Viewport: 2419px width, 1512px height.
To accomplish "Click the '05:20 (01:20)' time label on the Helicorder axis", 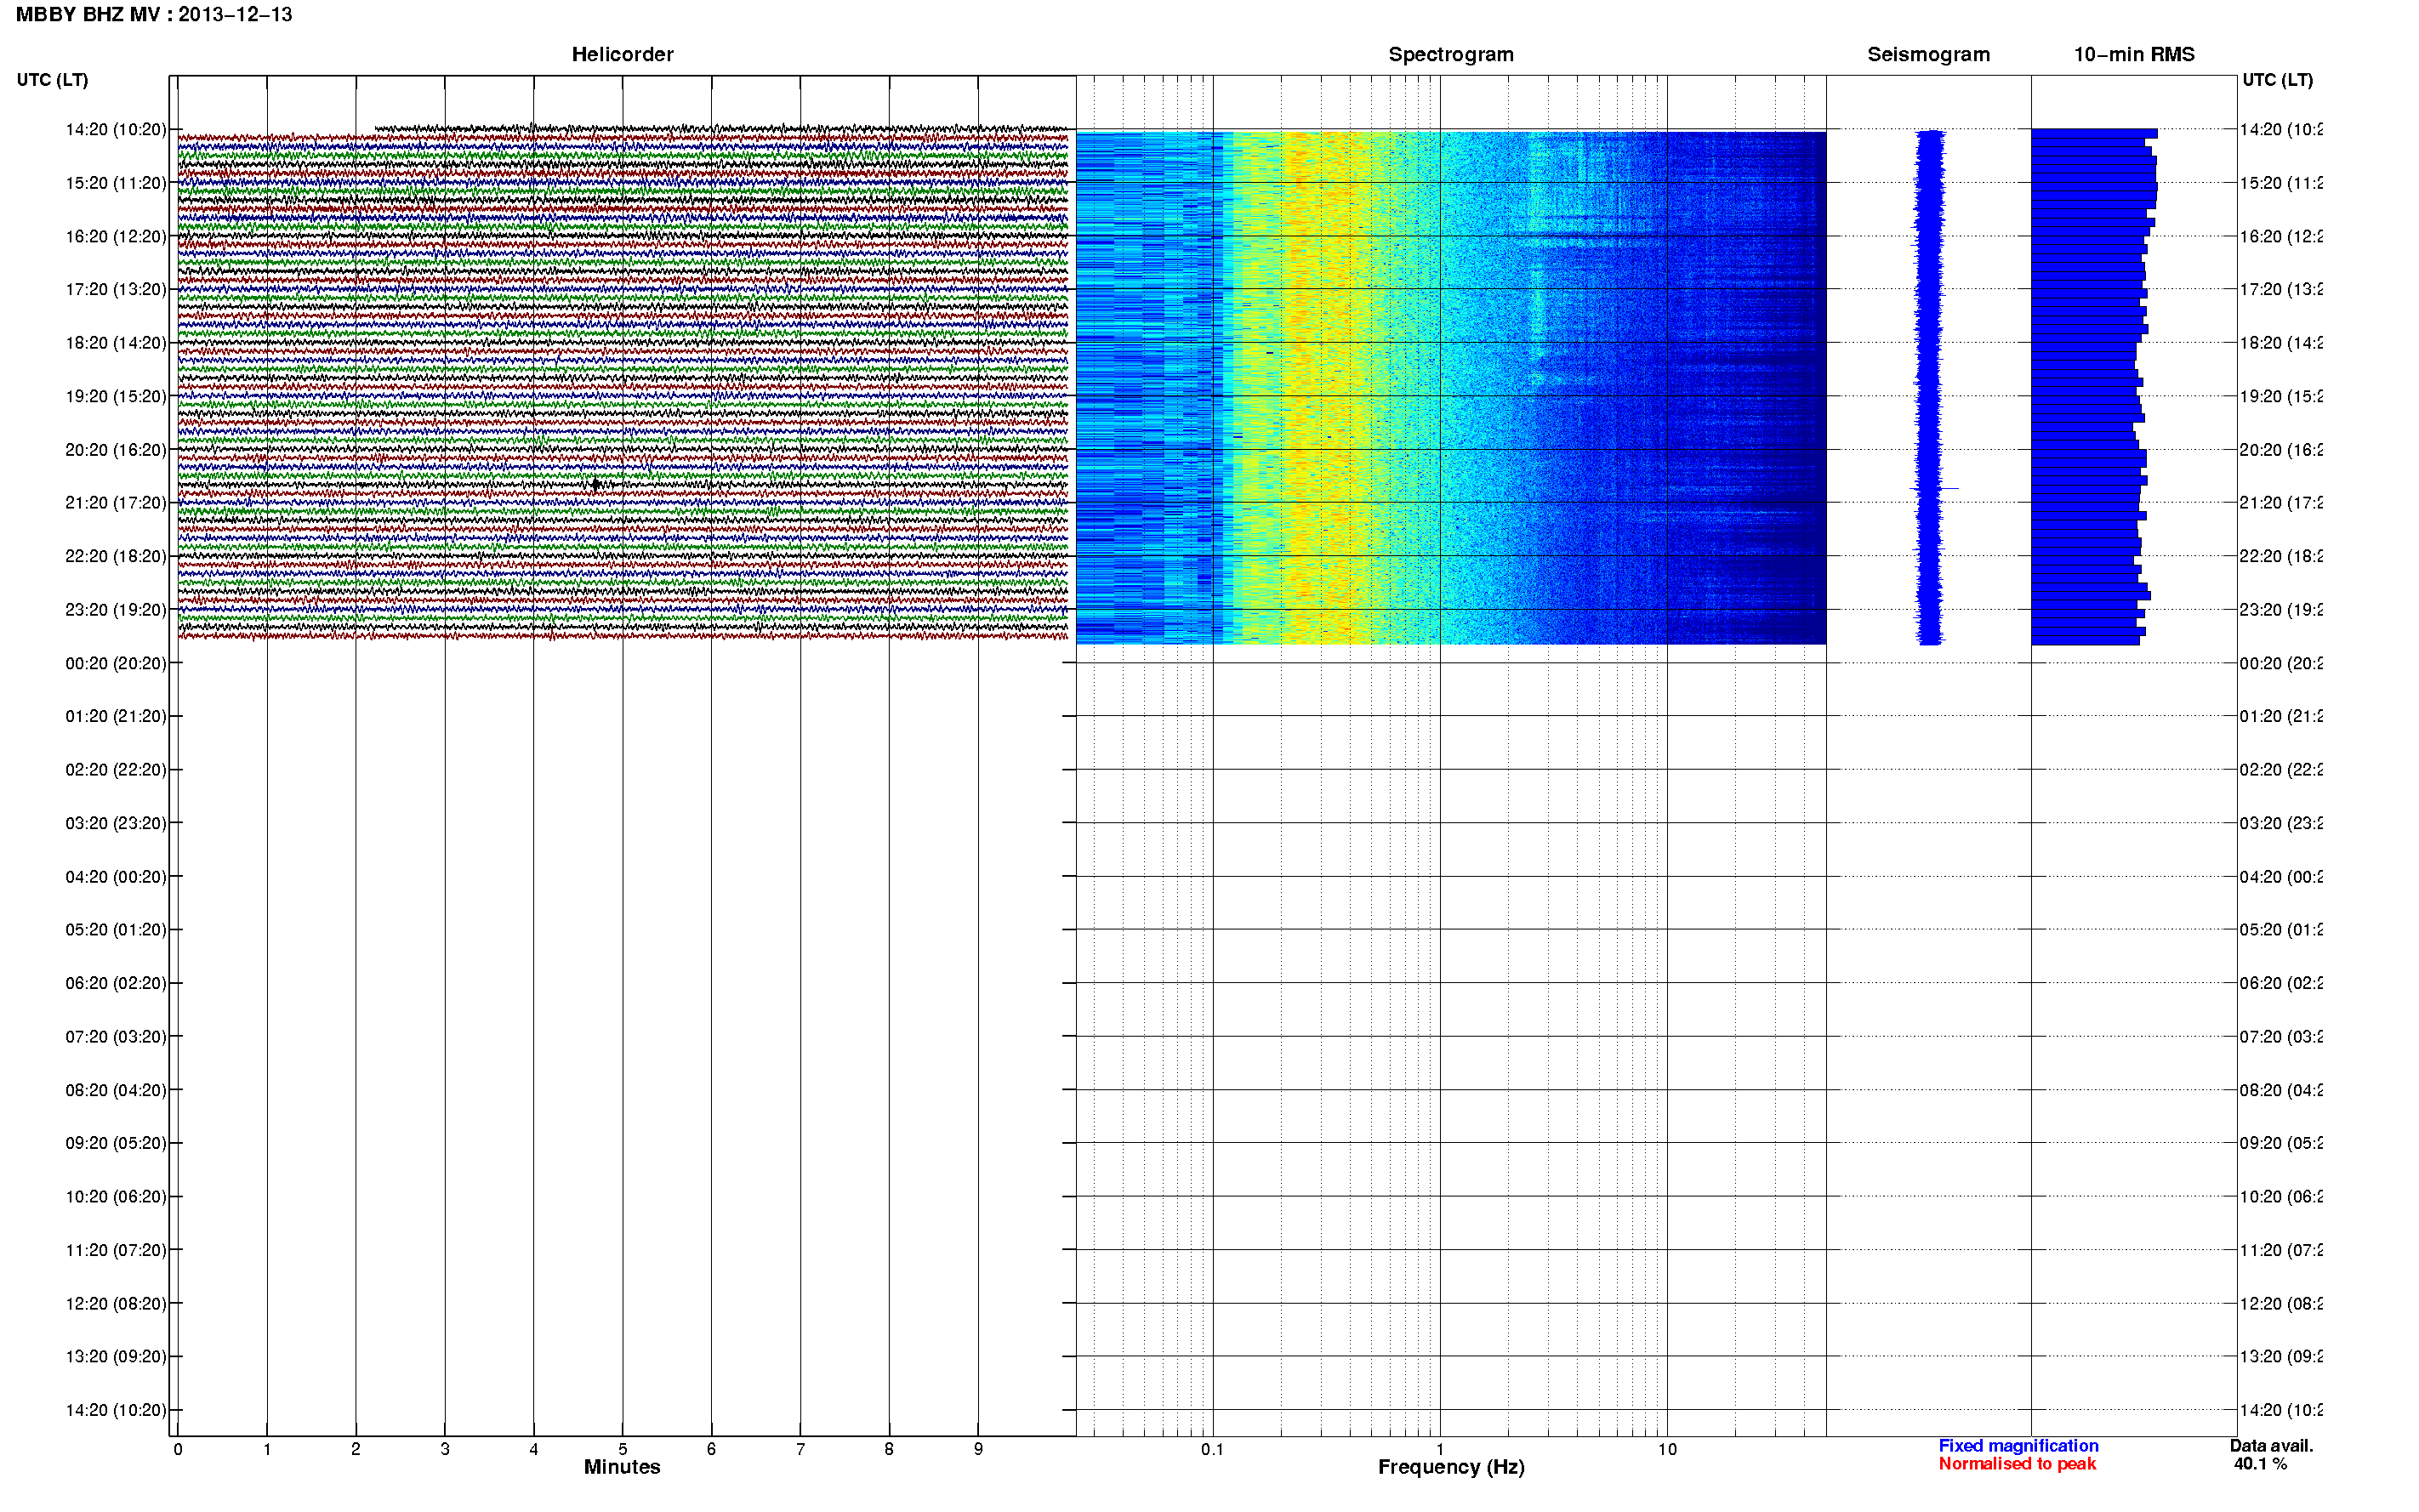I will (116, 930).
